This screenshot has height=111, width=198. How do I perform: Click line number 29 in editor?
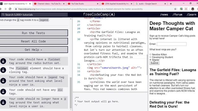point(79,32)
